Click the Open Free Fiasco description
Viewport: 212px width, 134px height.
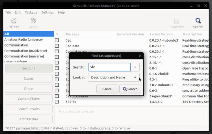point(195,68)
